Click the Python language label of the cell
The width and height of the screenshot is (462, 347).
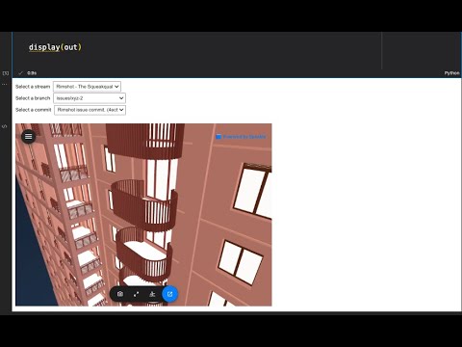click(x=451, y=73)
